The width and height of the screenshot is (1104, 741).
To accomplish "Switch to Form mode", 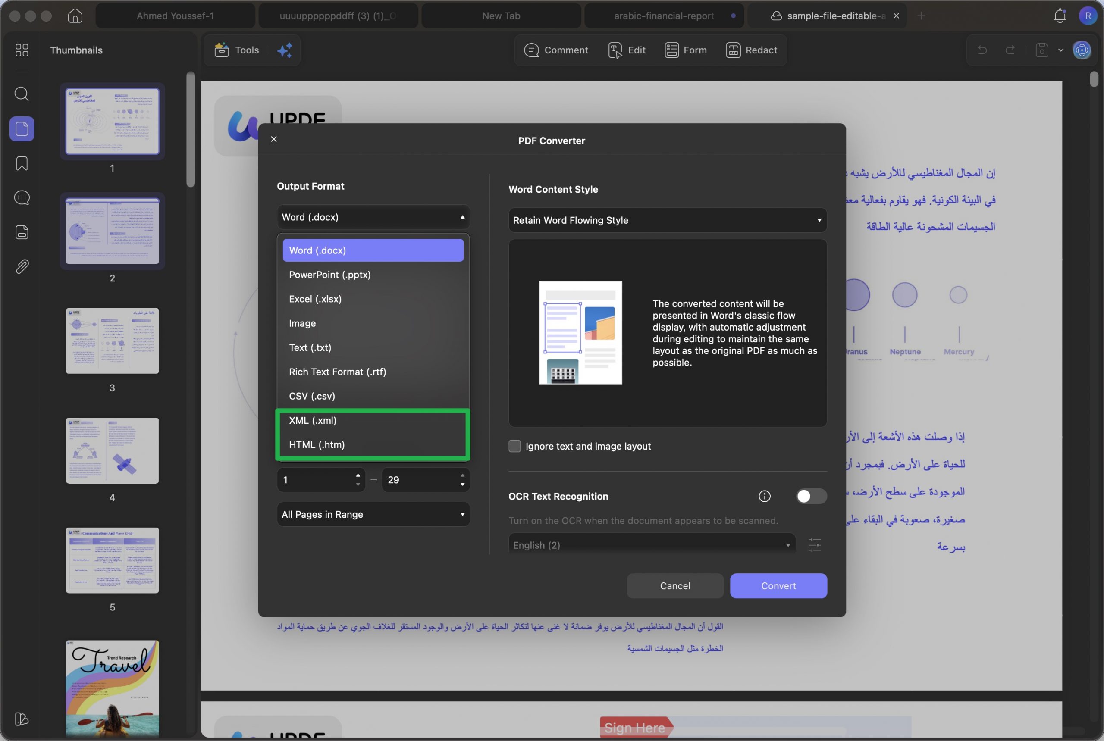I will click(x=686, y=50).
